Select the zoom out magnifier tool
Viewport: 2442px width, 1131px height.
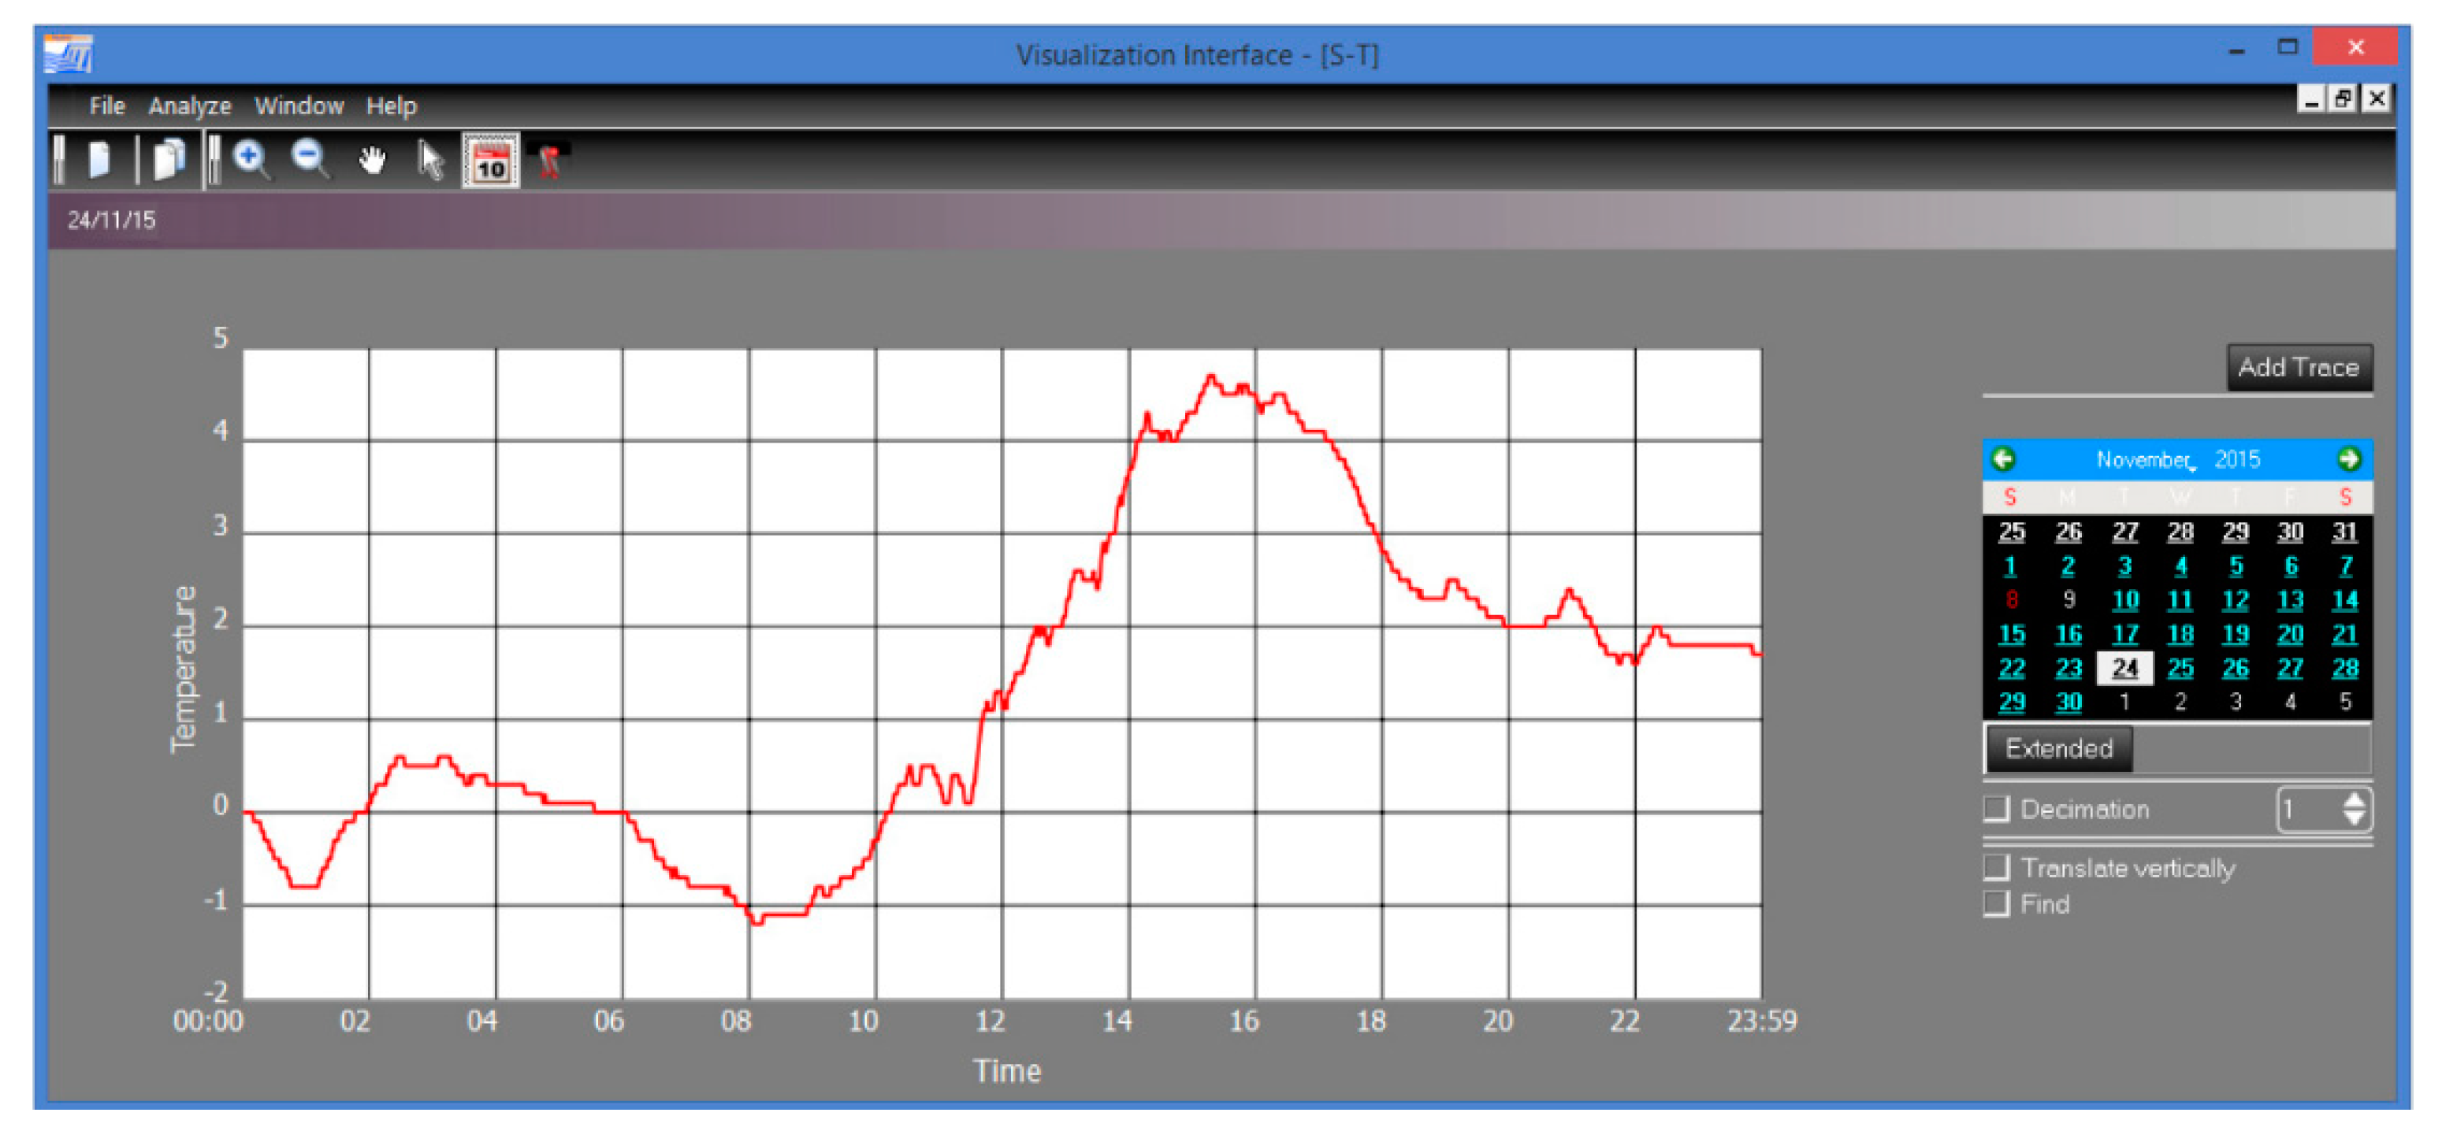310,159
